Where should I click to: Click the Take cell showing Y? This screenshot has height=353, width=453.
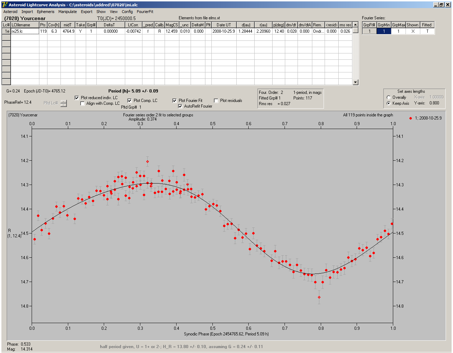[x=81, y=31]
